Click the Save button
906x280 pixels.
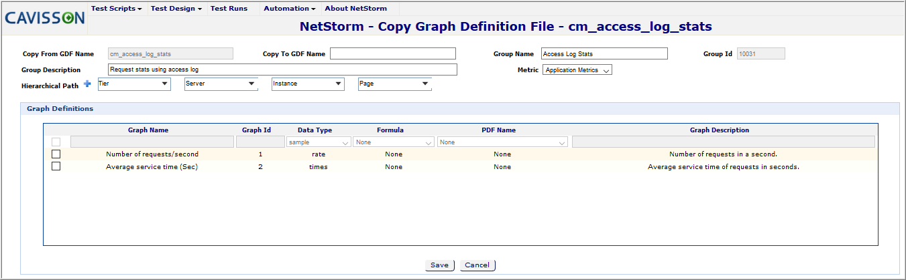(440, 265)
